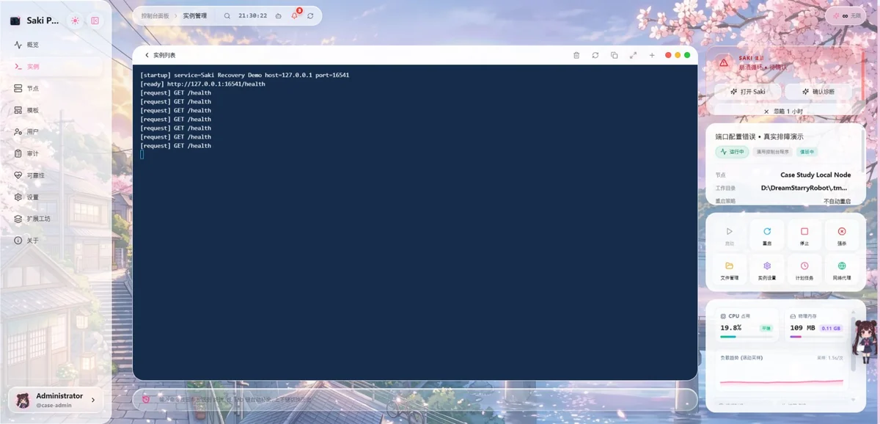Click the 运行中 running status badge
This screenshot has width=880, height=424.
[x=733, y=152]
